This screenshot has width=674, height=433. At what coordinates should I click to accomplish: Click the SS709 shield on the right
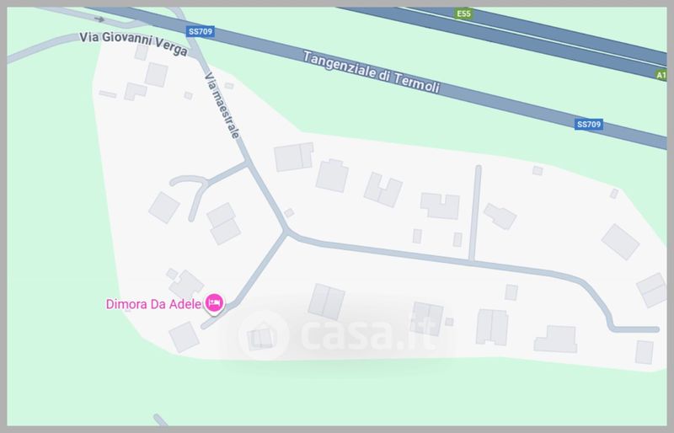588,125
